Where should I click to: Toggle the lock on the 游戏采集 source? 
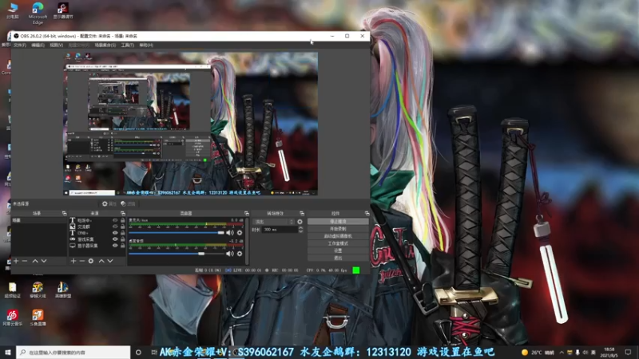click(x=123, y=239)
